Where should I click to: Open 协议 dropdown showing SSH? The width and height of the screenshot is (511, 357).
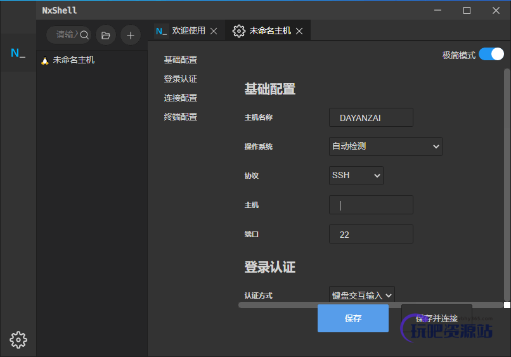(356, 176)
